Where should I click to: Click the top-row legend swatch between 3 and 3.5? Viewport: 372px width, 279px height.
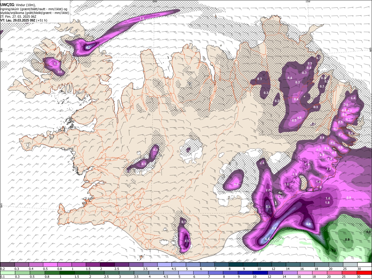[136, 265]
